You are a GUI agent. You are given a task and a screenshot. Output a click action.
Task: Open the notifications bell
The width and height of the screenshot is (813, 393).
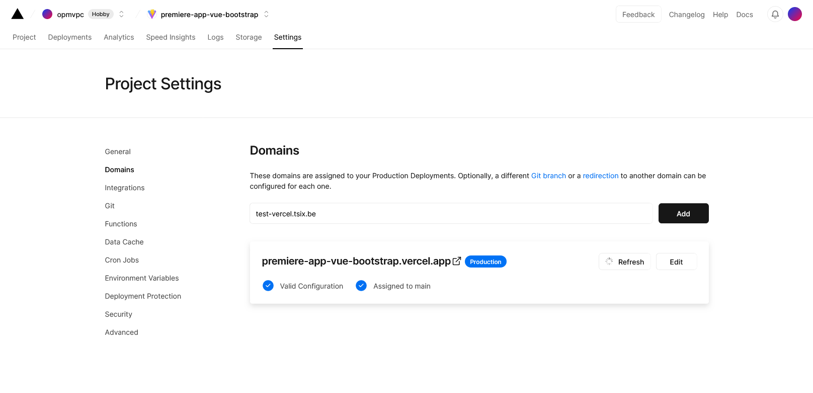click(775, 15)
